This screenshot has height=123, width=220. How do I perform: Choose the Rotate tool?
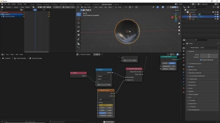coord(79,27)
